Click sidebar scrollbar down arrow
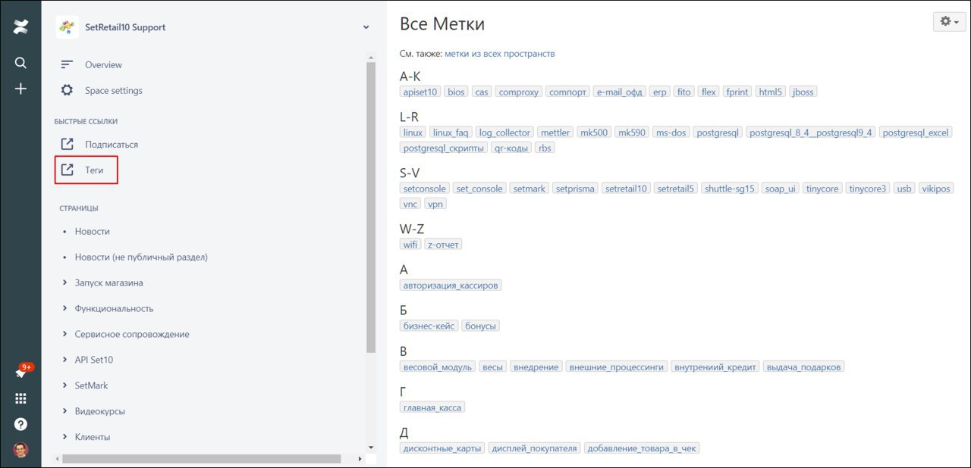This screenshot has width=971, height=468. click(x=371, y=448)
